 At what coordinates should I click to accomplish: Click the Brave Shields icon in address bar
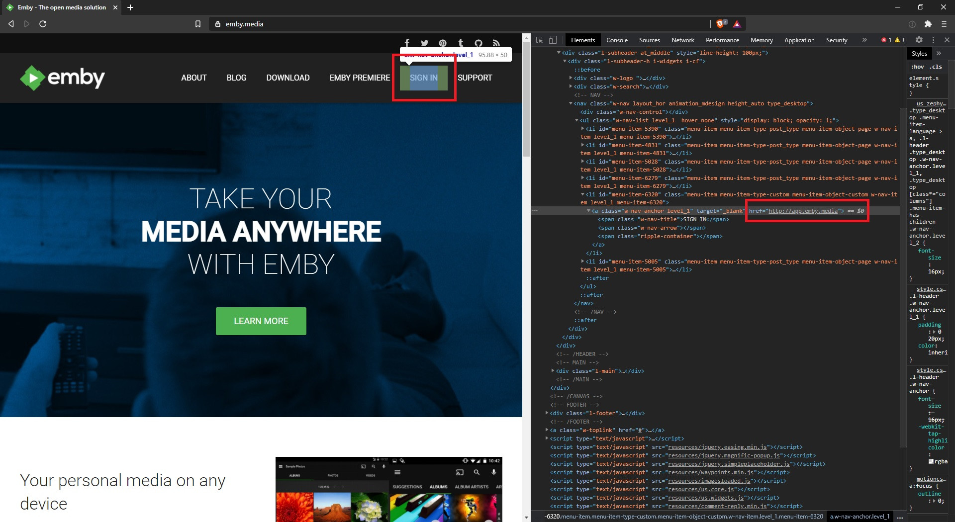720,23
